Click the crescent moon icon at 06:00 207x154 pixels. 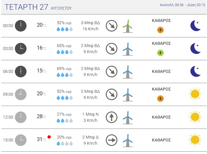click(x=195, y=72)
